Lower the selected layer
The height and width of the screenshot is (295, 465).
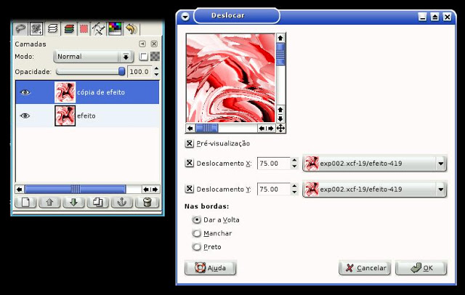[x=73, y=203]
